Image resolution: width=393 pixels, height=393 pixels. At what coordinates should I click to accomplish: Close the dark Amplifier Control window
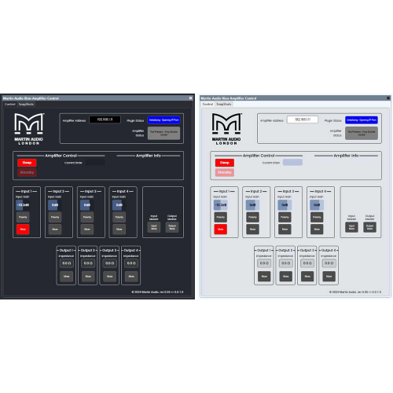tap(190, 98)
